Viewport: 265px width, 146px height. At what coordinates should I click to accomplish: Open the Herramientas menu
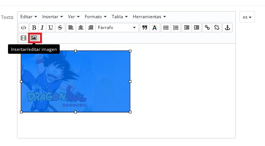(x=149, y=17)
